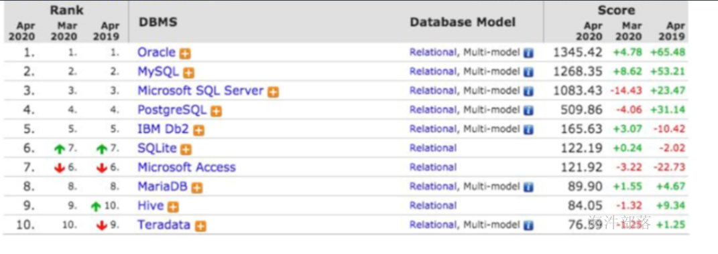Screen dimensions: 718x254
Task: Click the orange plus icon next to MySQL
Action: pos(188,73)
